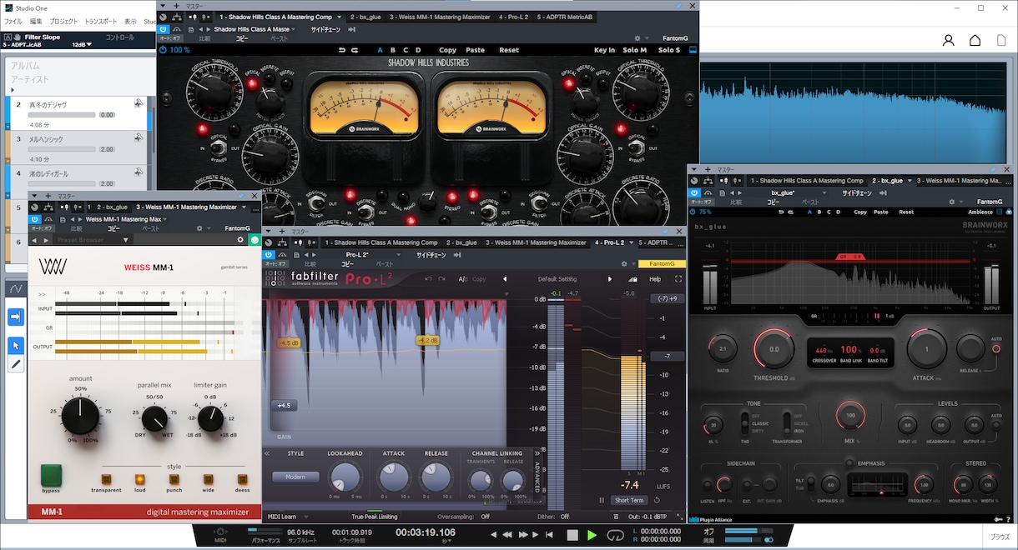Switch to 2 - bx_glue tab in Shadow Hills window
The height and width of the screenshot is (550, 1018).
coord(365,17)
